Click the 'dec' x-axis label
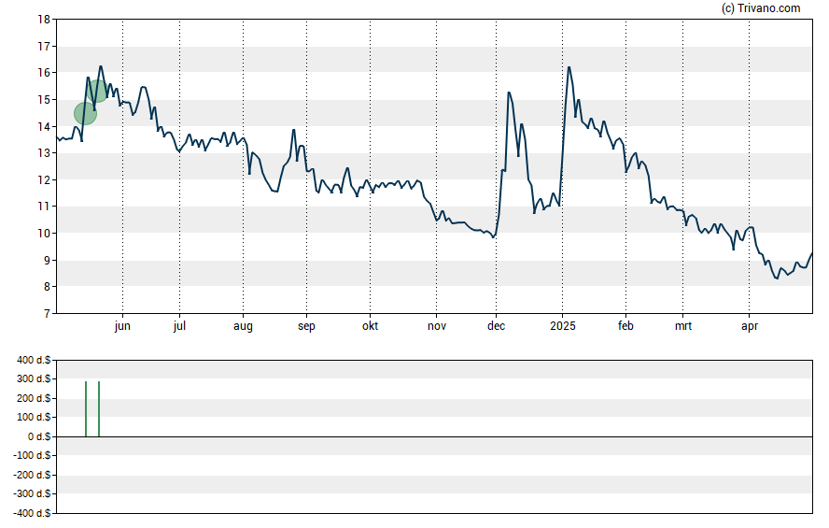This screenshot has height=528, width=829. coord(496,326)
